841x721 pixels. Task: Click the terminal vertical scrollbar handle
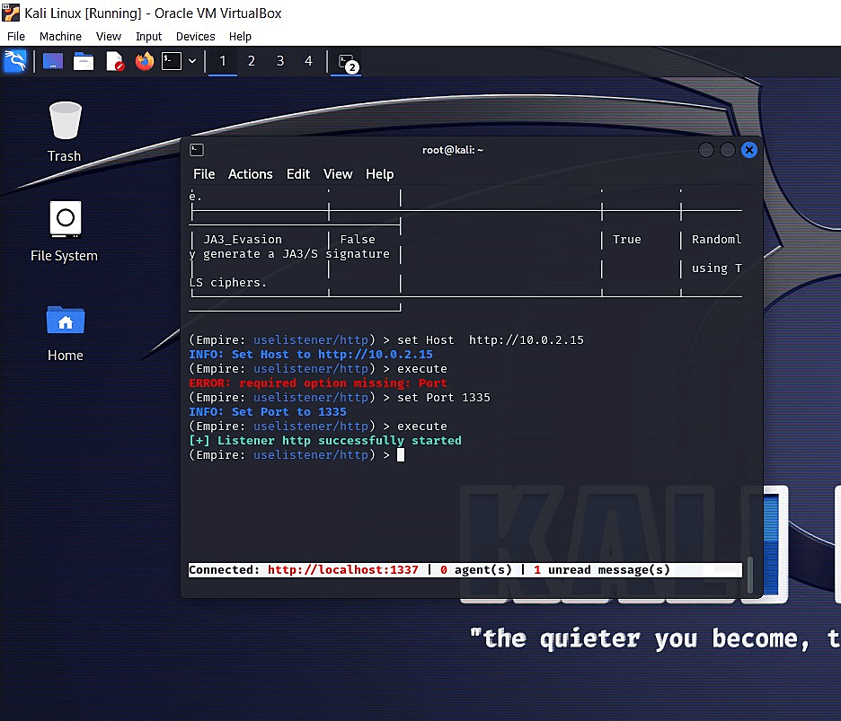(750, 575)
